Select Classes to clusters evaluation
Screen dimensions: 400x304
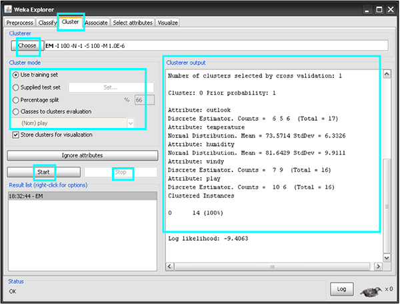pyautogui.click(x=52, y=111)
